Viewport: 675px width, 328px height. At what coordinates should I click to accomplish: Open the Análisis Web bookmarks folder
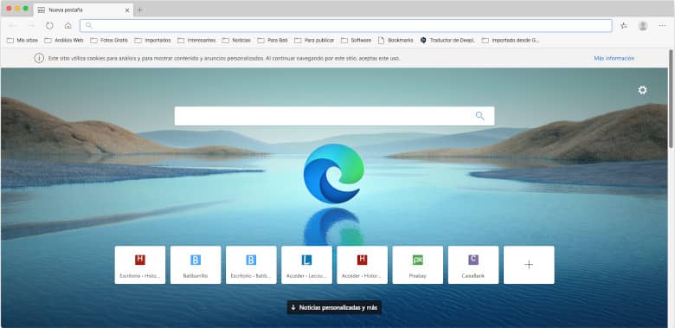pos(64,40)
